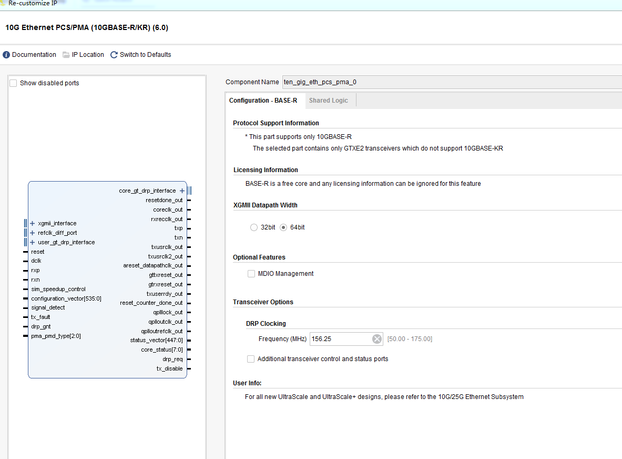Viewport: 622px width, 459px height.
Task: Select the tx_fault port
Action: point(40,317)
